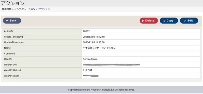Navigate to インテグレーション breadcrumb
Screen dimensions: 203x94
(25, 9)
